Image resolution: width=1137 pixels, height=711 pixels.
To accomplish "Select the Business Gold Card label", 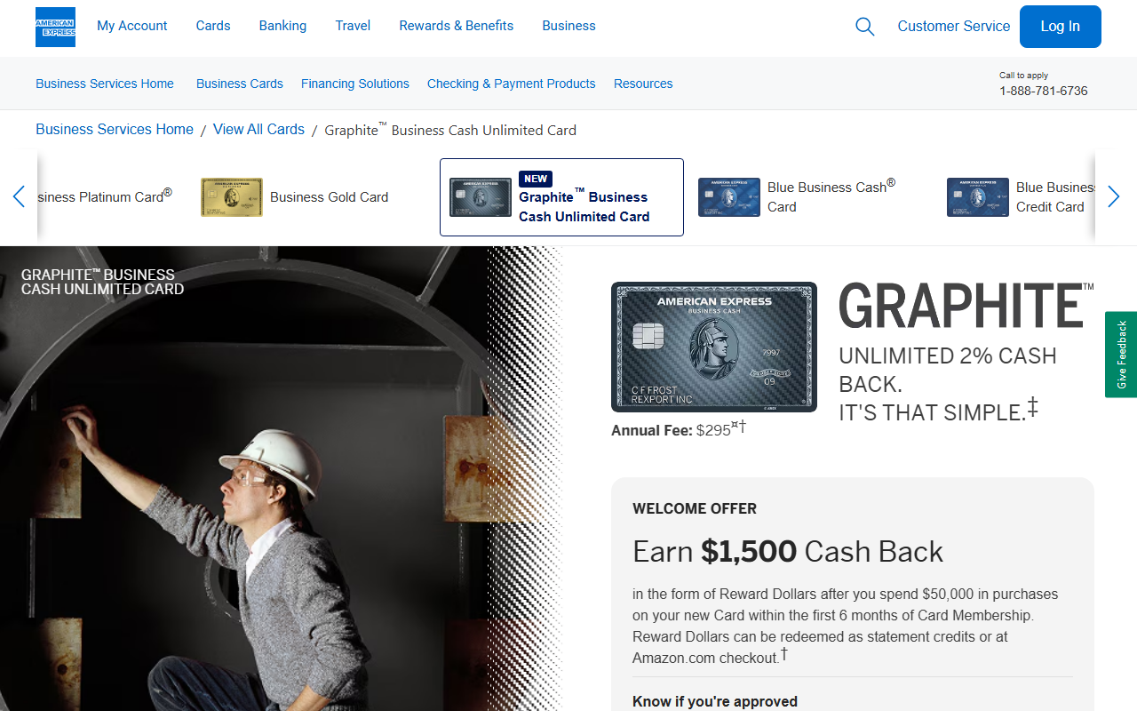I will (x=330, y=197).
